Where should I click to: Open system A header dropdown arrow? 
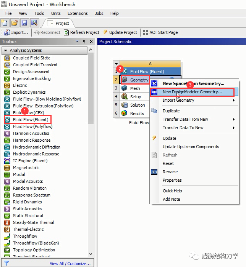click(116, 64)
